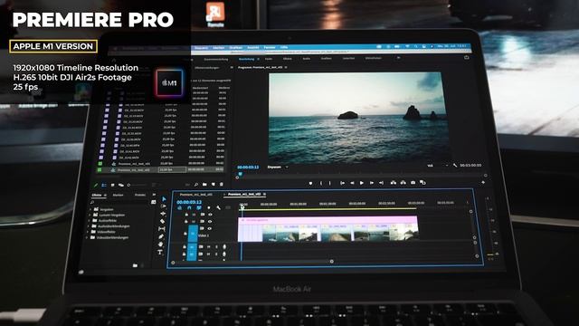This screenshot has width=579, height=326.
Task: Toggle eye visibility of top video track
Action: 210,215
